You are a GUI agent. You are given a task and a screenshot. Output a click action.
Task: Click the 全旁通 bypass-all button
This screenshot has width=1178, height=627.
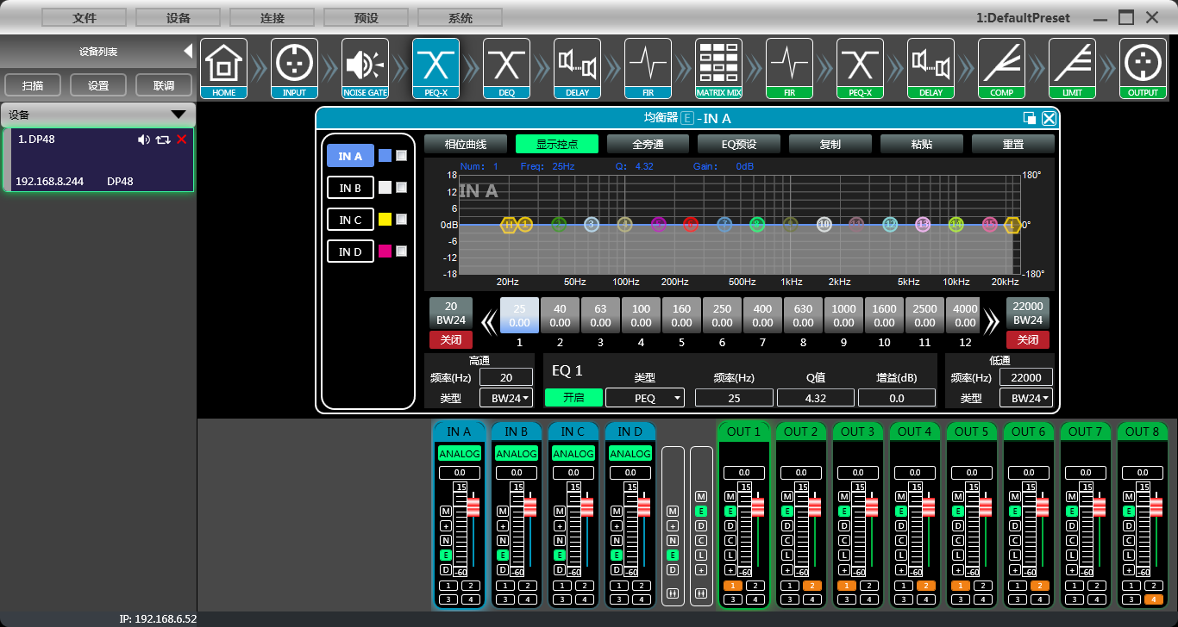(x=648, y=145)
